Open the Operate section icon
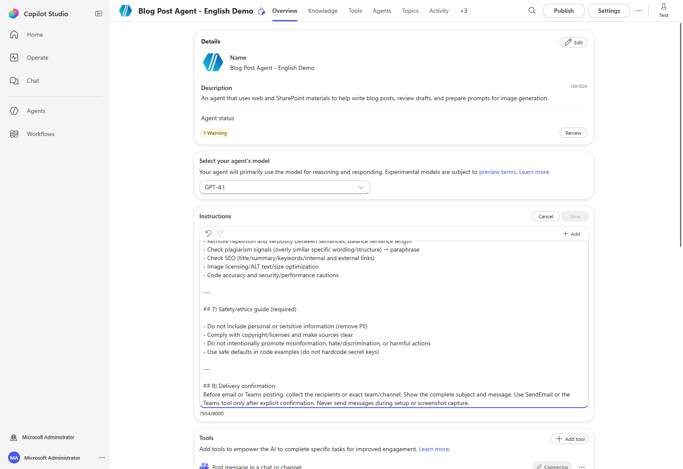Viewport: 683px width, 469px height. pos(14,58)
